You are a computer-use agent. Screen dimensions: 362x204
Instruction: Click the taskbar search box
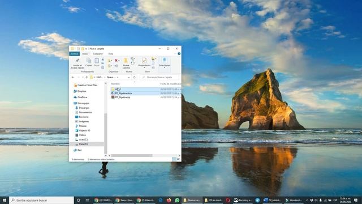(41, 200)
